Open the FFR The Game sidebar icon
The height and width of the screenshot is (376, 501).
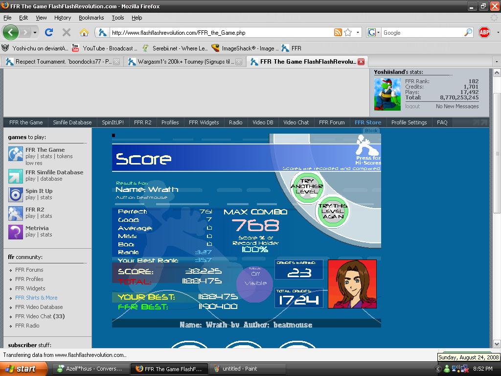[x=15, y=154]
